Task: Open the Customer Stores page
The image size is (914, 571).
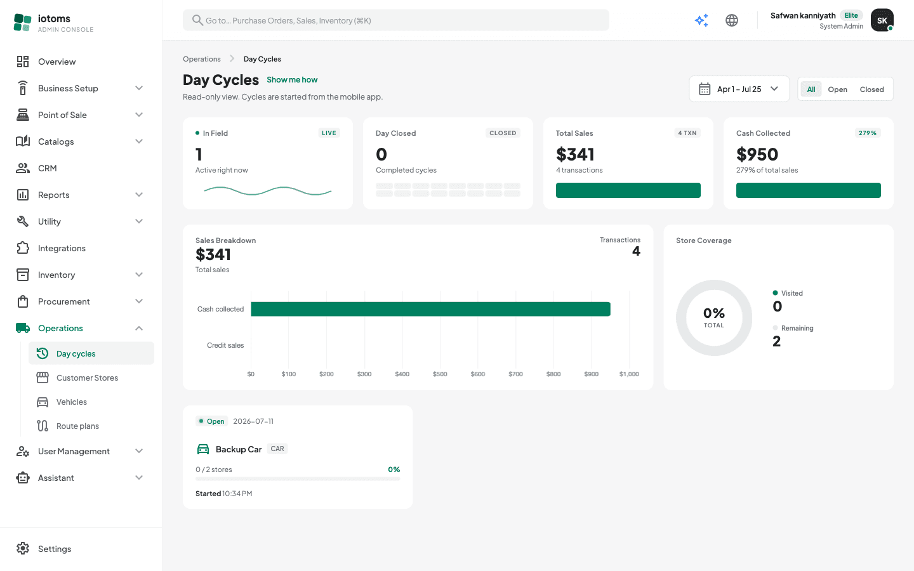Action: tap(91, 377)
